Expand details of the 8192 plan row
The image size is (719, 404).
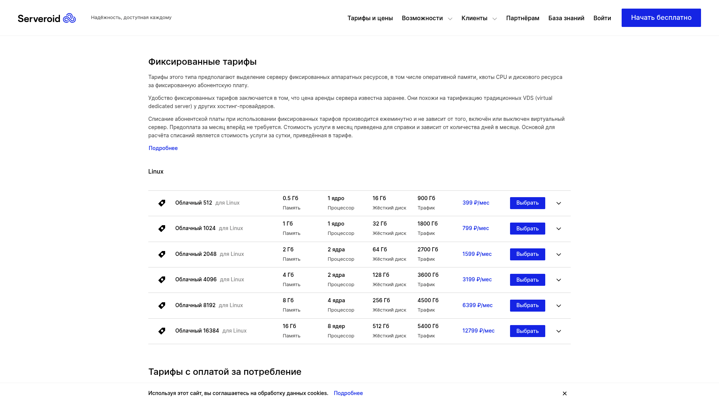pos(559,306)
